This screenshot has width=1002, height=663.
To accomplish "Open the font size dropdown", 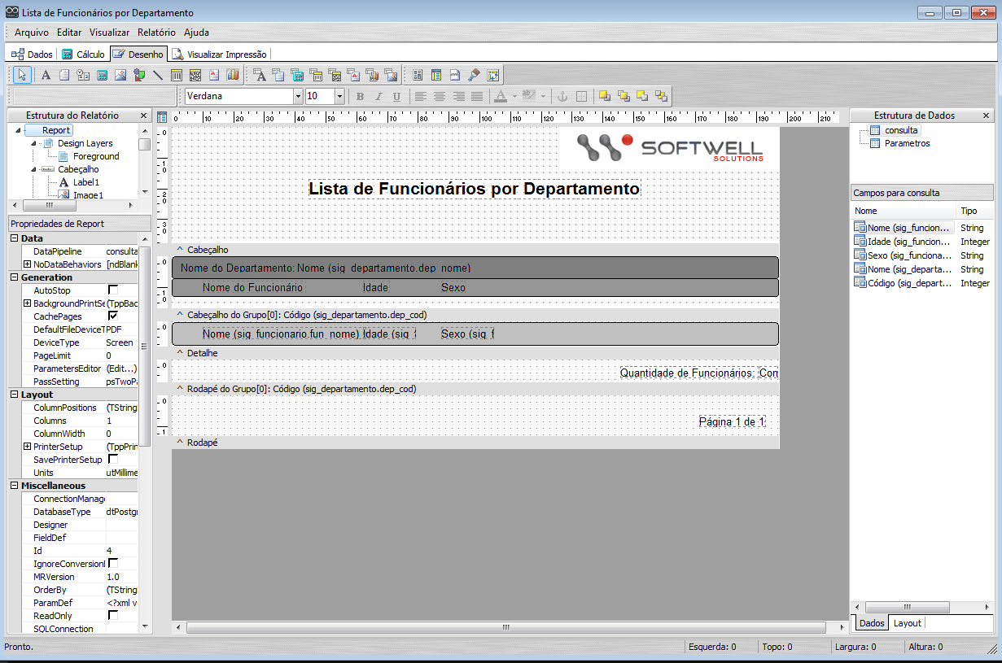I will [x=339, y=96].
